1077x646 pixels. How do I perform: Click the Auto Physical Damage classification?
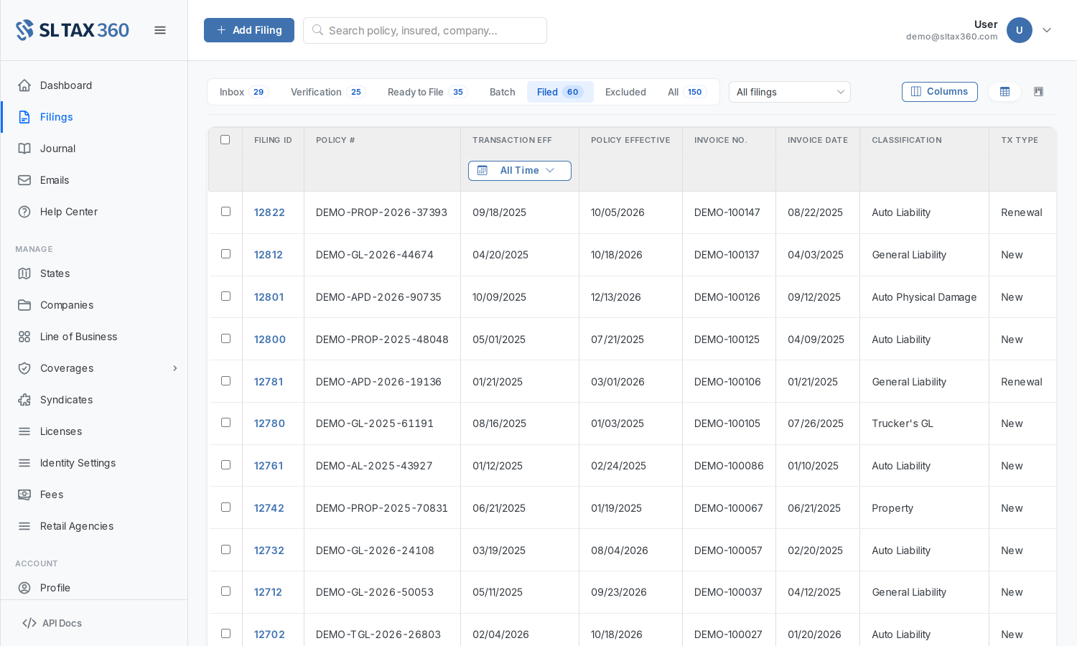(x=924, y=297)
